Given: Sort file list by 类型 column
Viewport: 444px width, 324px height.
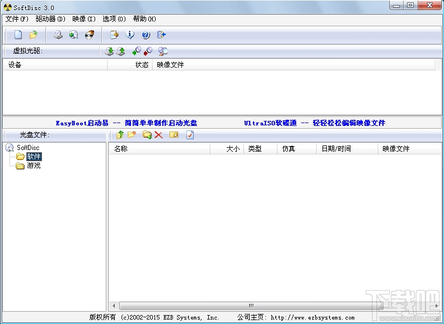Looking at the screenshot, I should coord(260,148).
